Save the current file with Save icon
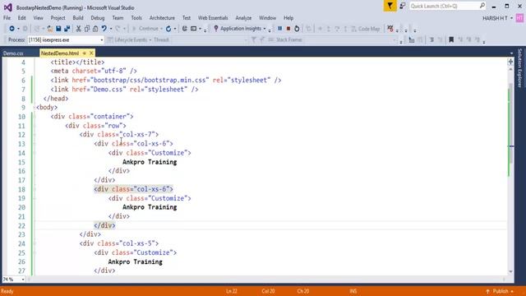Image resolution: width=526 pixels, height=296 pixels. 58,29
